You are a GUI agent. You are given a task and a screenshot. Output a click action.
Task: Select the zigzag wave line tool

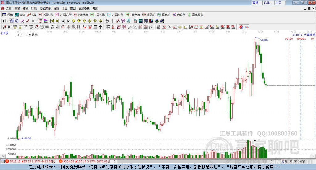pyautogui.click(x=135, y=27)
